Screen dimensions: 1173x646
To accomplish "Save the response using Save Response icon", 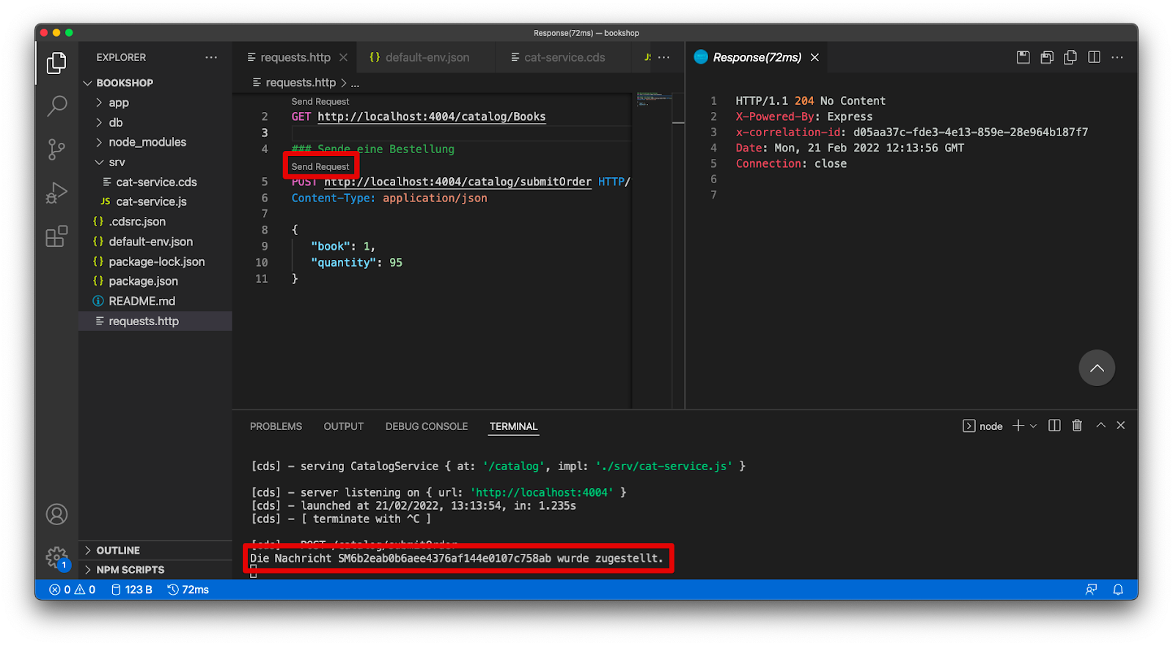I will point(1023,57).
